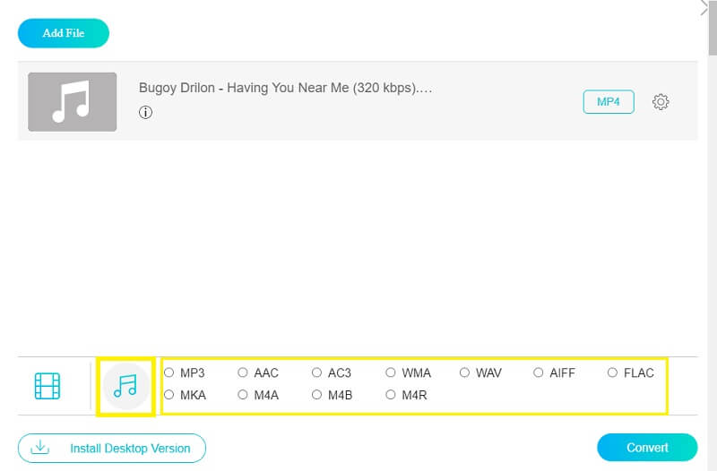
Task: Choose AAC as output format
Action: tap(243, 373)
